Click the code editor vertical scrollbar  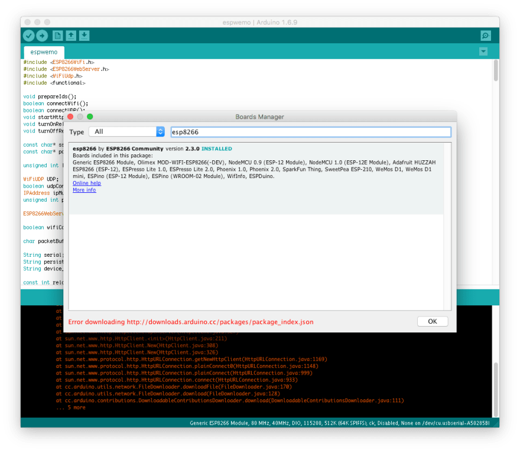click(496, 70)
